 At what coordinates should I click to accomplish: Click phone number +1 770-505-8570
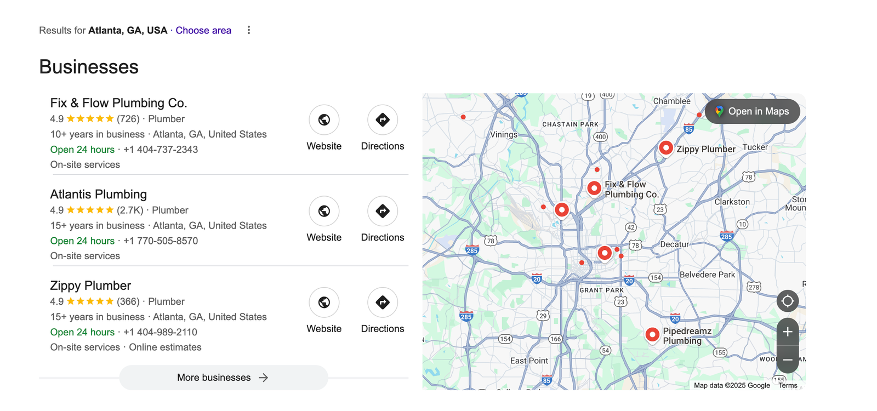161,241
